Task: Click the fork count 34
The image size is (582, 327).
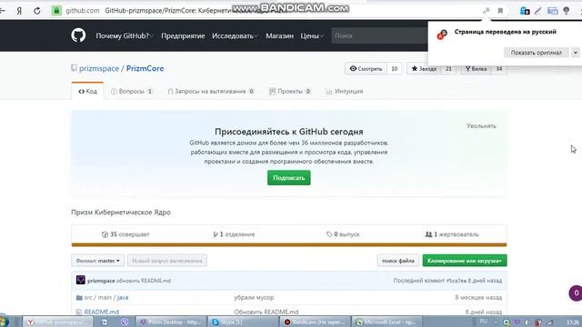Action: pos(499,69)
